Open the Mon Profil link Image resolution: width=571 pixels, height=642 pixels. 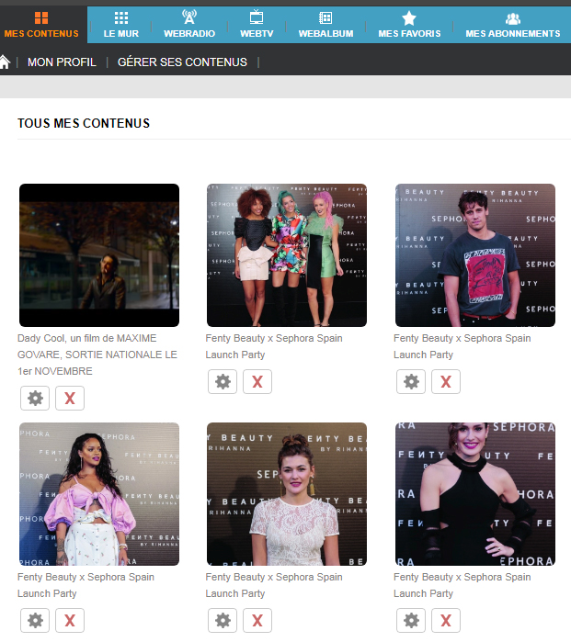tap(62, 62)
